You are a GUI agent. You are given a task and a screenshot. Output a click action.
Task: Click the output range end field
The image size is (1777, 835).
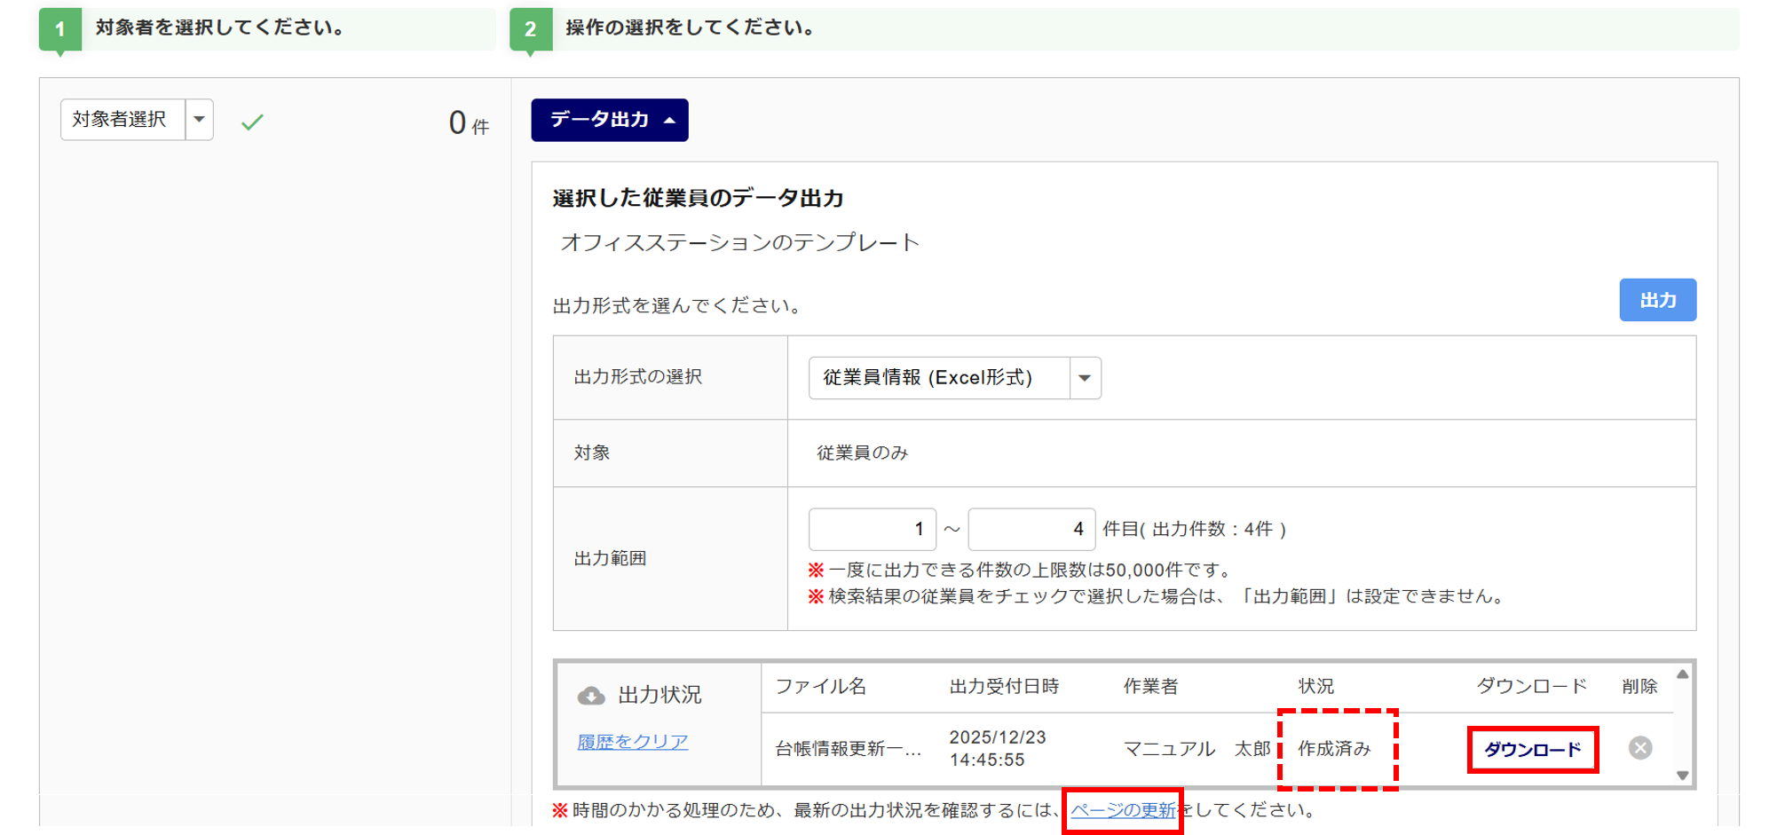(x=1031, y=530)
